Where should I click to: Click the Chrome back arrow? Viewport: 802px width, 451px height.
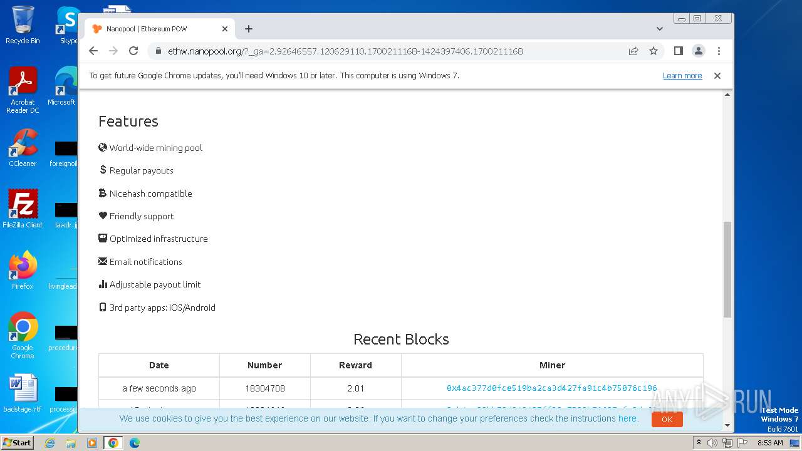click(93, 51)
